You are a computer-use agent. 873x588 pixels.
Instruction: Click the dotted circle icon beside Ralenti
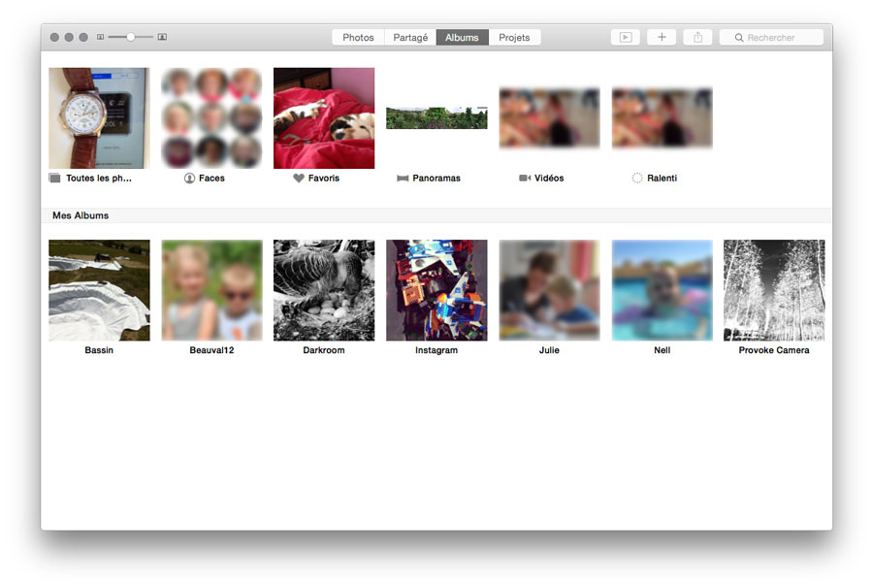[637, 179]
